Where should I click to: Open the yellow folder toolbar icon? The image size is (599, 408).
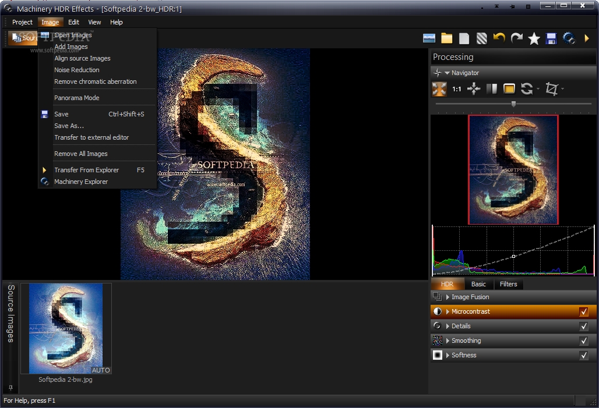[x=446, y=38]
